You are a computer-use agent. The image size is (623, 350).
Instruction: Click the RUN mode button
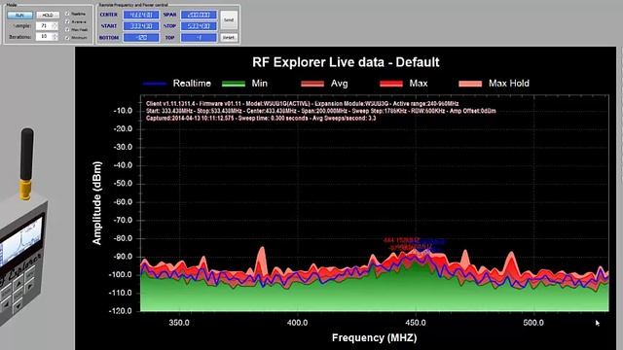point(19,16)
